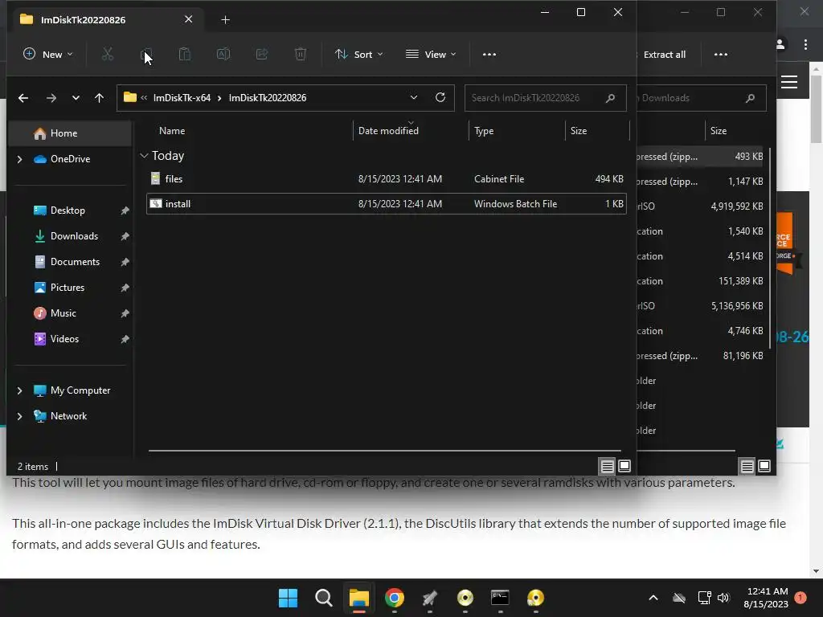Click thumbnails view icon in Downloads window

pos(765,466)
